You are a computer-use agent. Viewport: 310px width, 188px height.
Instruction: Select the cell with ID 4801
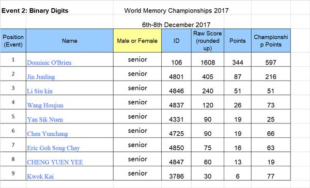[x=176, y=74]
